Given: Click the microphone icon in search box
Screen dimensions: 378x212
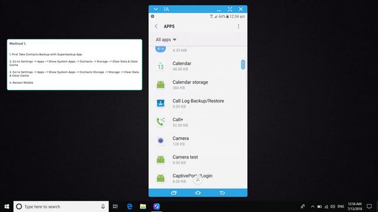Looking at the screenshot, I should pyautogui.click(x=103, y=207).
